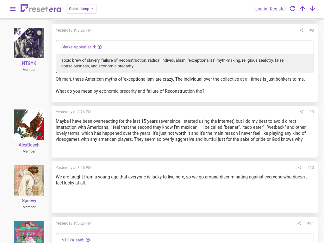Image resolution: width=324 pixels, height=243 pixels.
Task: Click text 'We are taught from a young age'
Action: point(84,177)
